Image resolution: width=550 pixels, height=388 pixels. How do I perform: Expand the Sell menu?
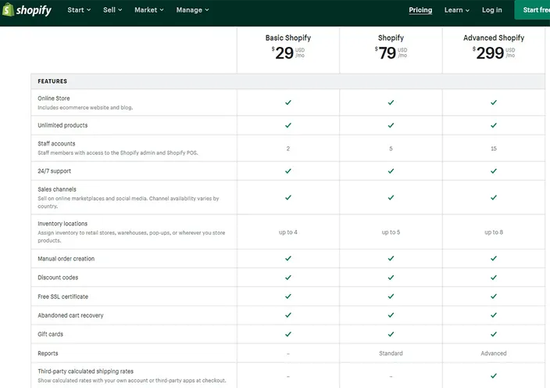[x=112, y=10]
